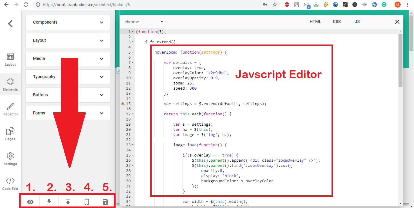Click the code editor vertical scrollbar

(x=400, y=61)
